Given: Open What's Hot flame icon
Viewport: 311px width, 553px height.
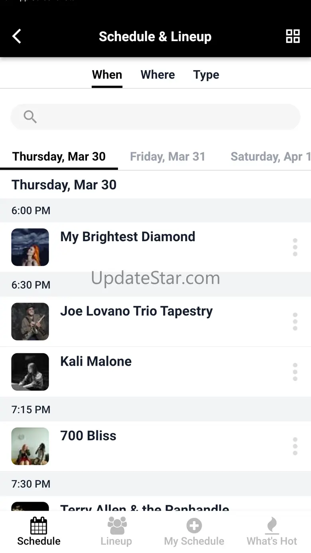Looking at the screenshot, I should pos(272,525).
